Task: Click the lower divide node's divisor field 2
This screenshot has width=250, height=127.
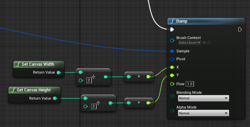Action: [x=94, y=106]
